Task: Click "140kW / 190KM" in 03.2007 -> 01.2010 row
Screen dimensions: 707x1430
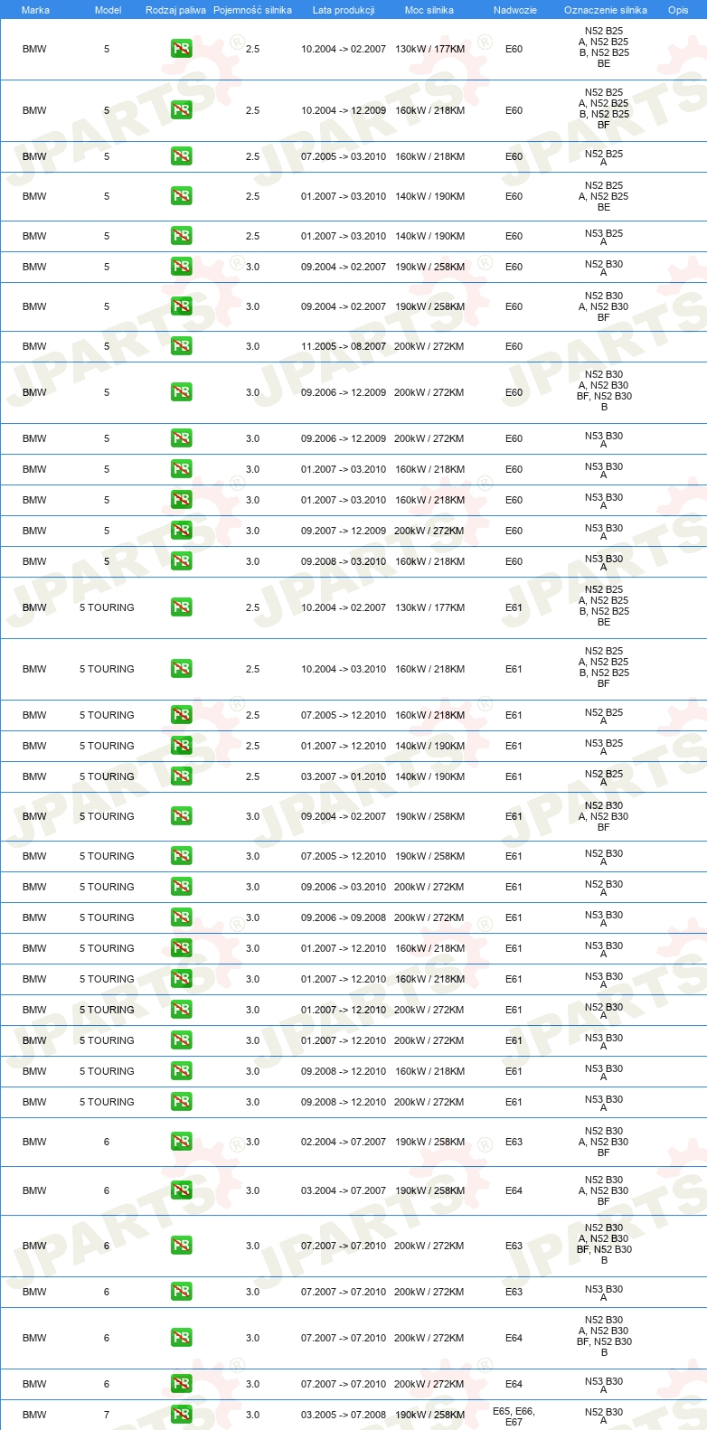Action: (429, 776)
